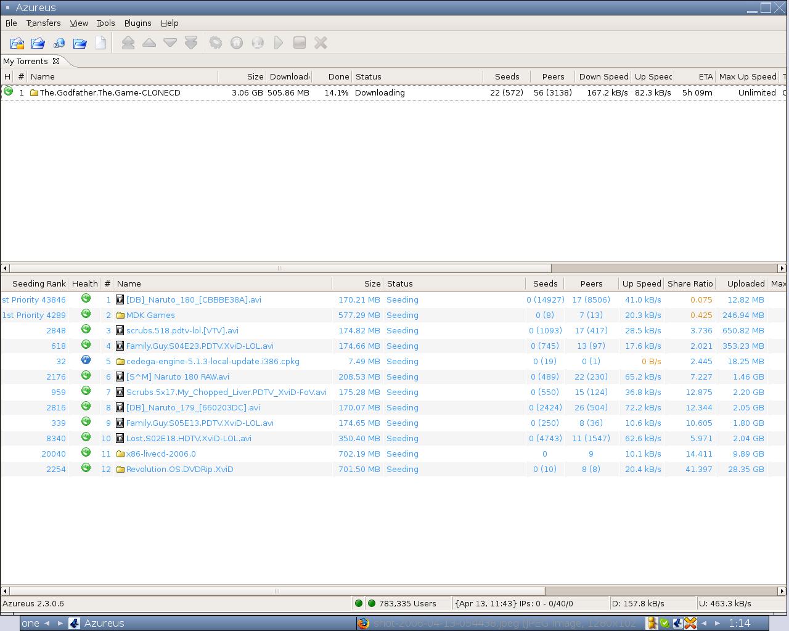Move torrent to bottom with double-down arrow
789x631 pixels.
pos(191,43)
